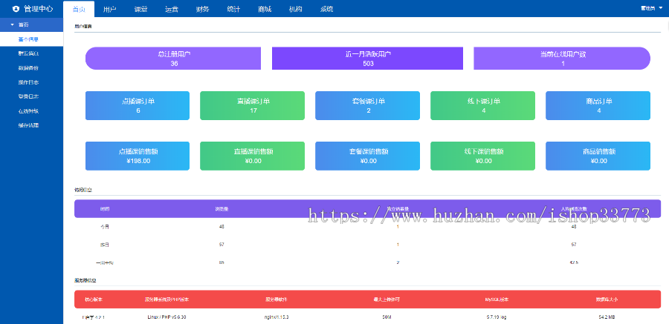This screenshot has width=669, height=324.
Task: Switch to the 商城 navigation tab
Action: pyautogui.click(x=264, y=9)
